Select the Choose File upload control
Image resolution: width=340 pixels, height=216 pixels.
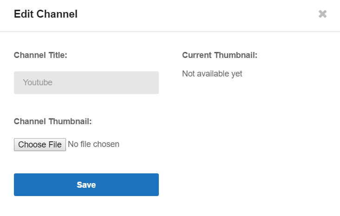click(x=40, y=145)
